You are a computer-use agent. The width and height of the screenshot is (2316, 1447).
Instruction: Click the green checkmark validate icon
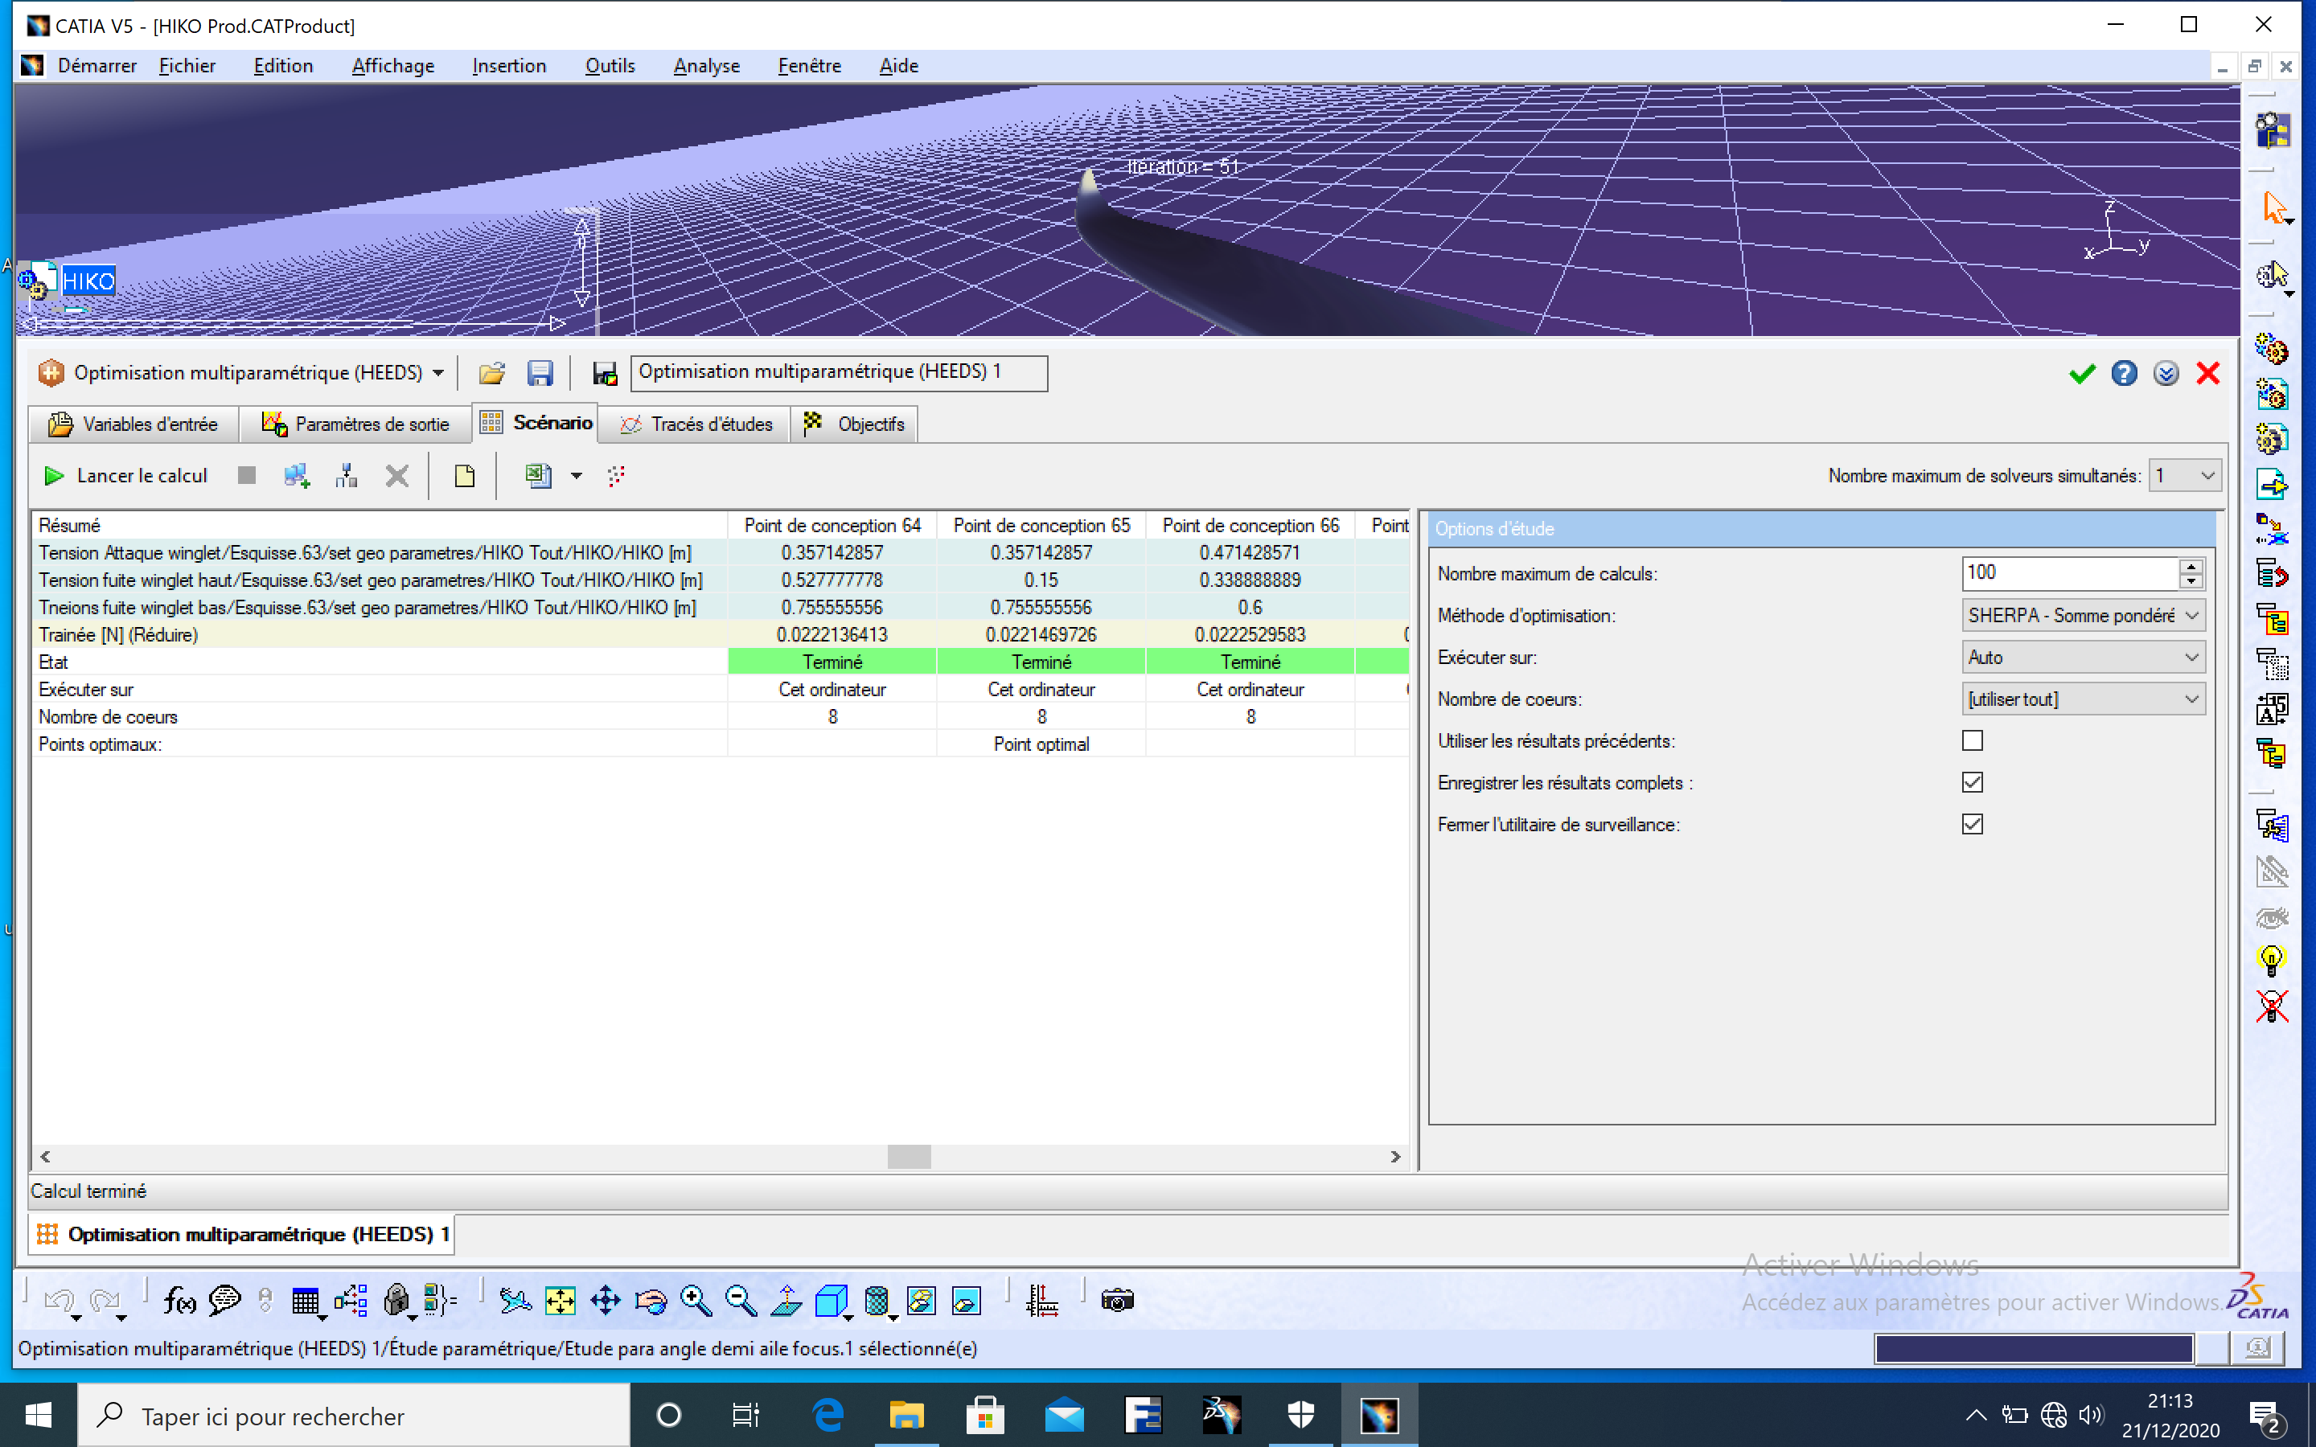2081,373
